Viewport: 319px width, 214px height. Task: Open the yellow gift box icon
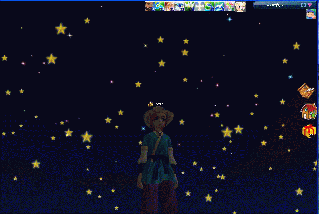click(x=308, y=131)
